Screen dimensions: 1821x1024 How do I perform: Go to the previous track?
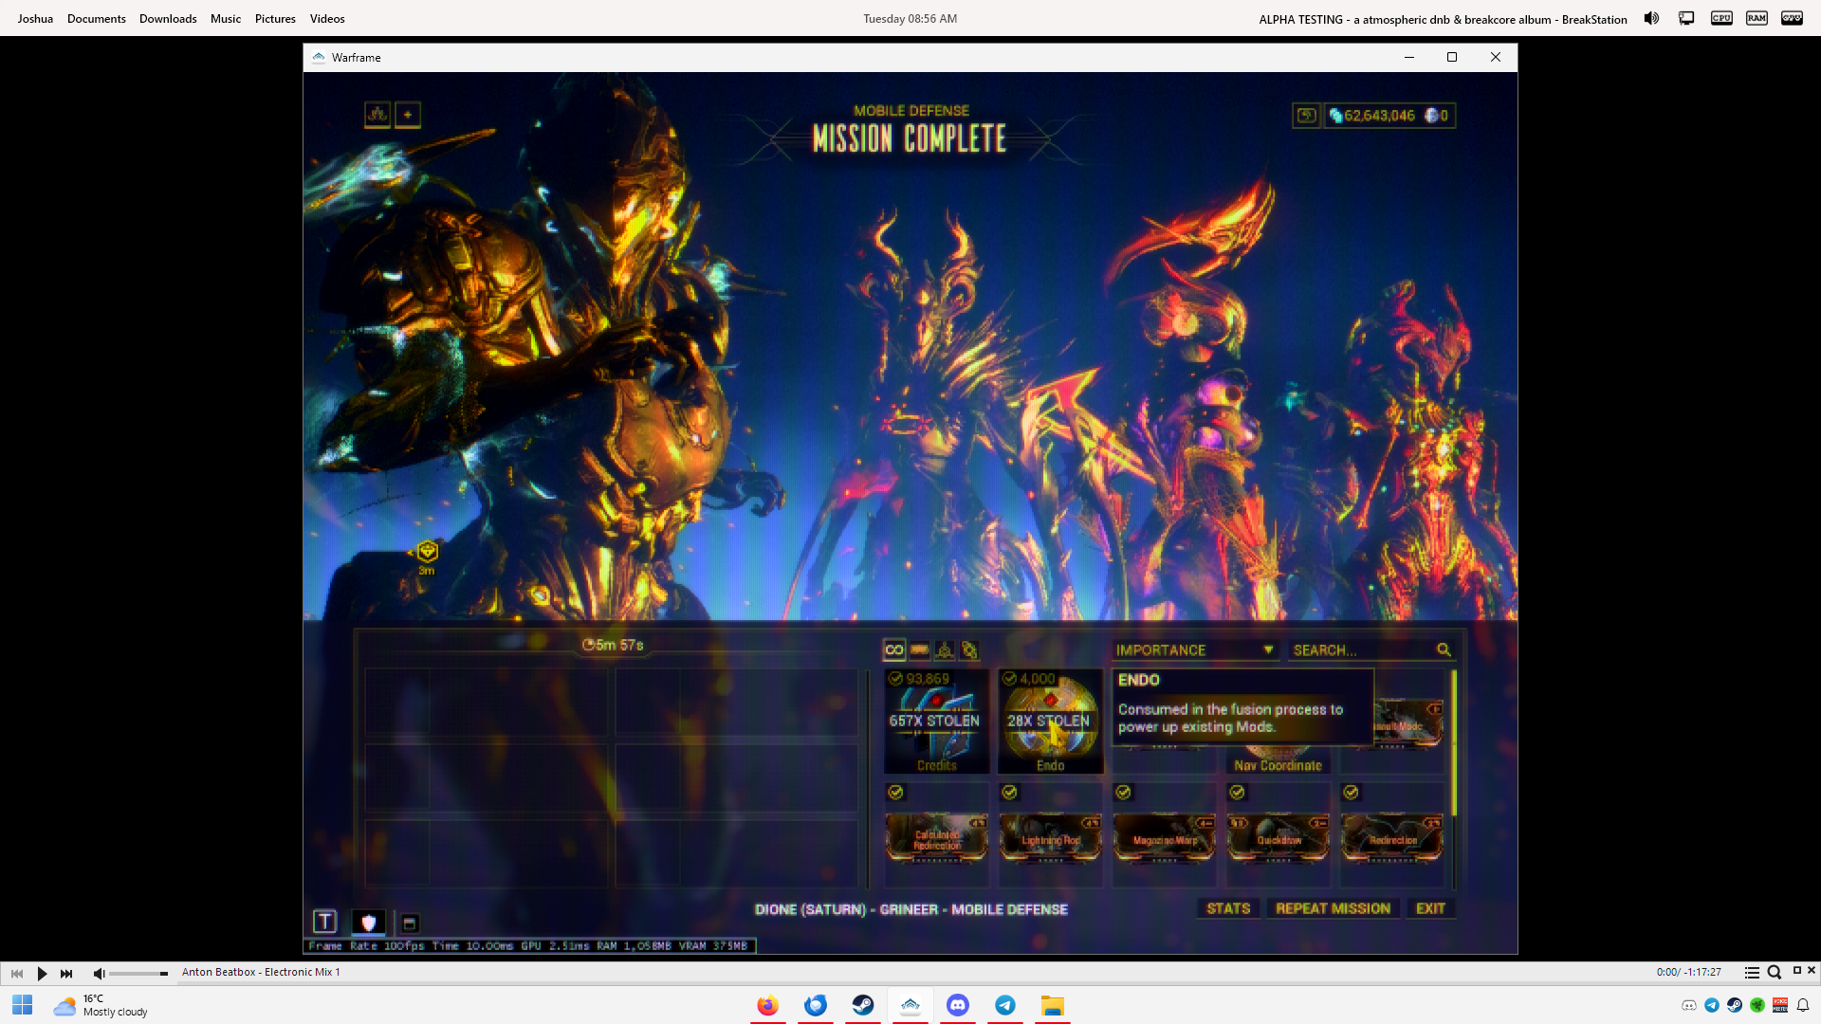[x=17, y=973]
